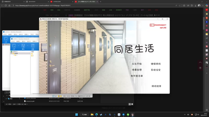Click taskbar search box

[x=84, y=115]
